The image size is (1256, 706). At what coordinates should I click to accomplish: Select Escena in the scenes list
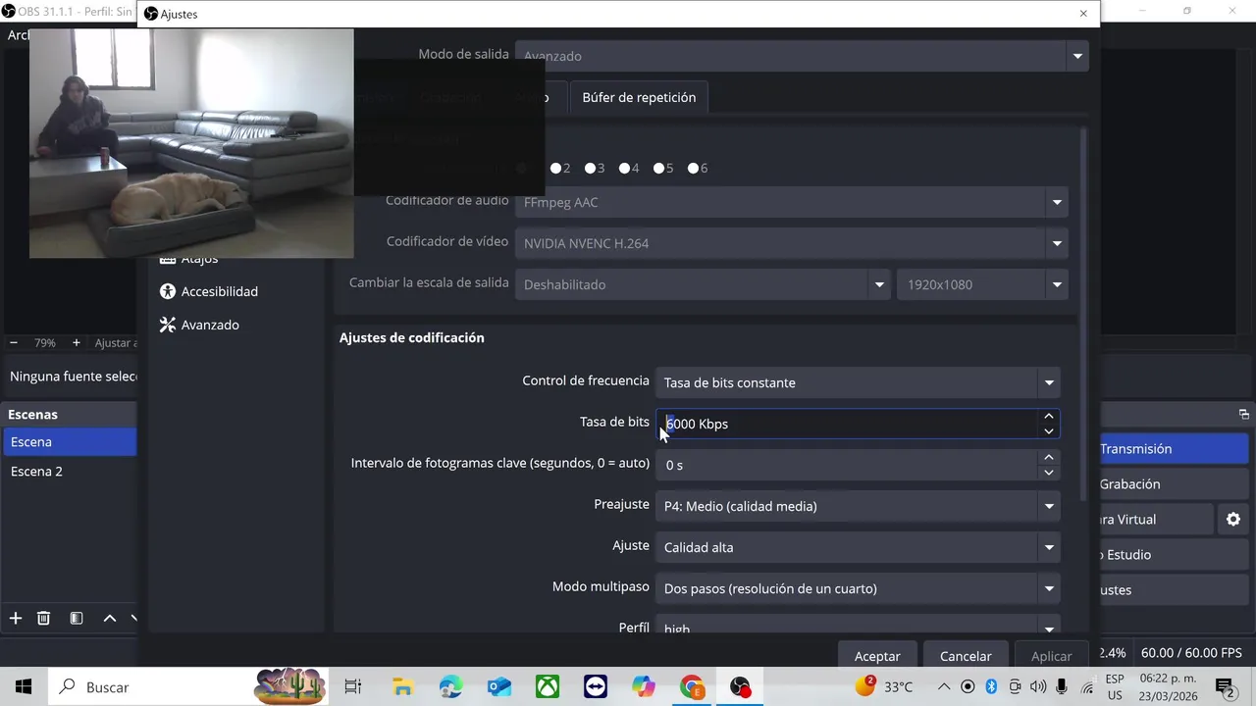70,442
